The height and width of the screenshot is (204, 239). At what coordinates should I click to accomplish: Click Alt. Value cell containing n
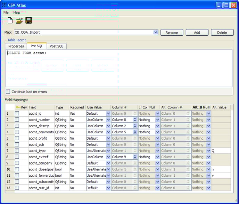(x=221, y=169)
